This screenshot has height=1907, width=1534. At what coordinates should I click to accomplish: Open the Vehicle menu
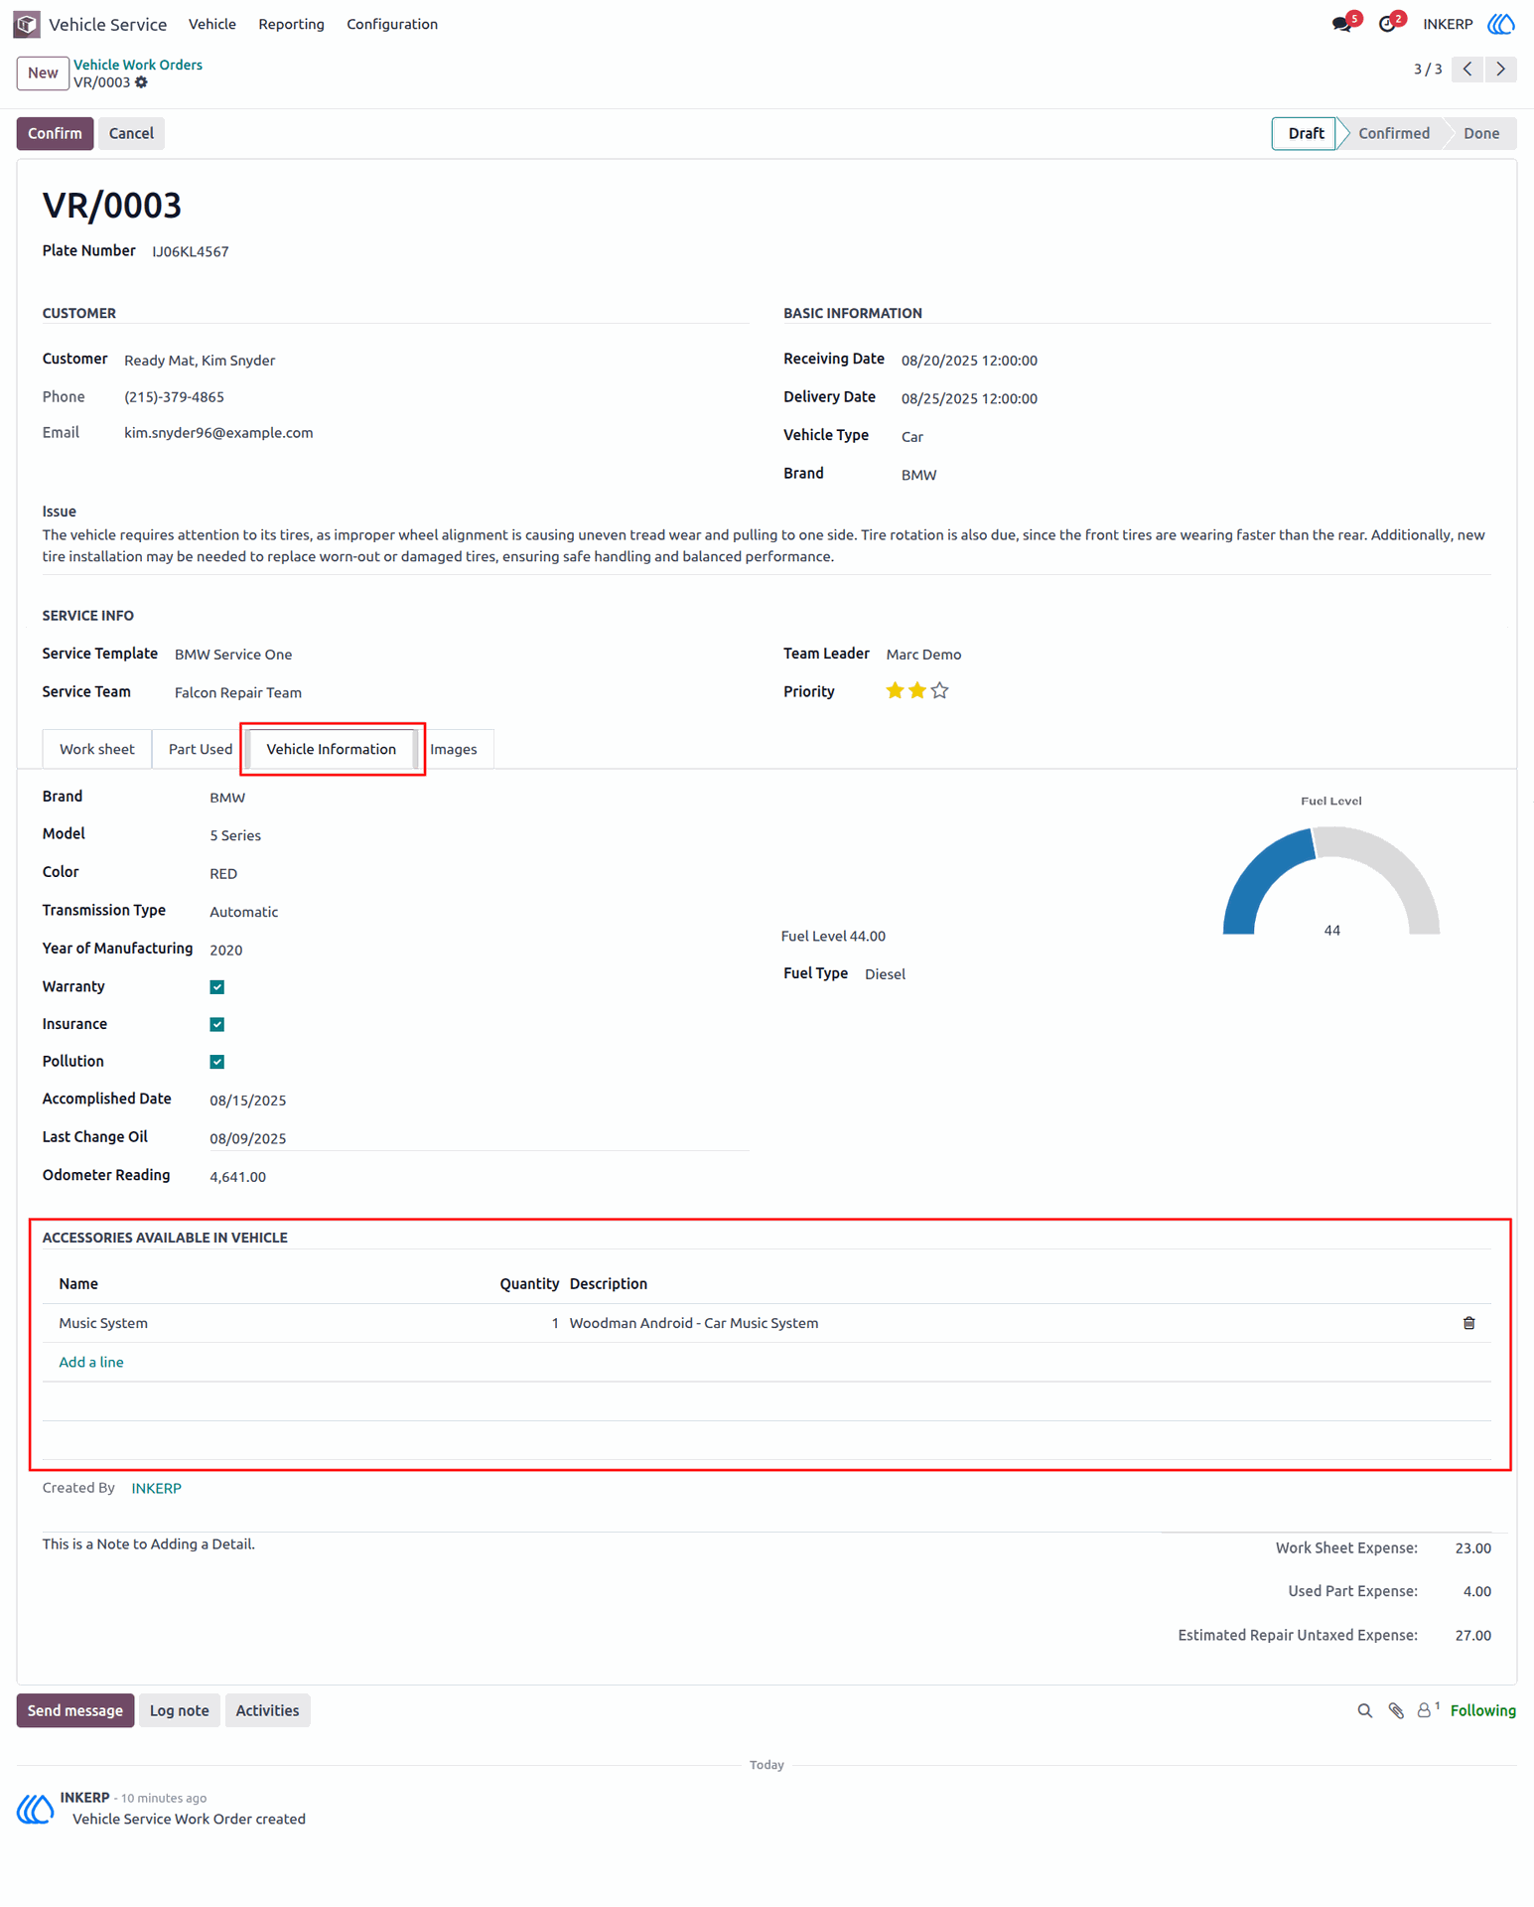coord(212,24)
